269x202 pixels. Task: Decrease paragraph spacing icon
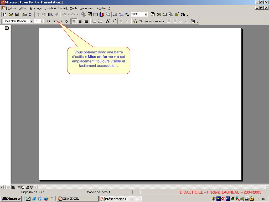pos(174,21)
